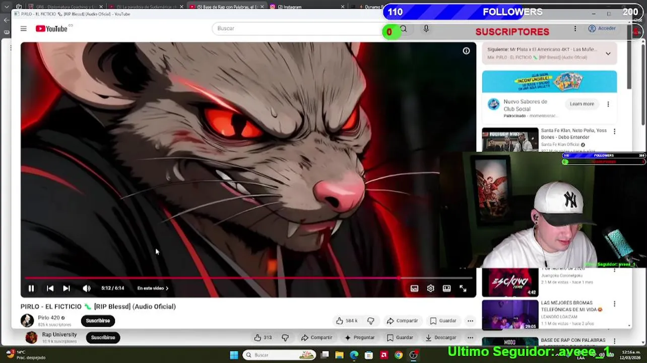This screenshot has width=647, height=363.
Task: Open the Esclava remix video thumbnail
Action: (x=510, y=282)
